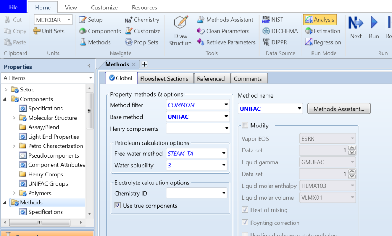Open the NIST data source
392x236 pixels.
273,20
